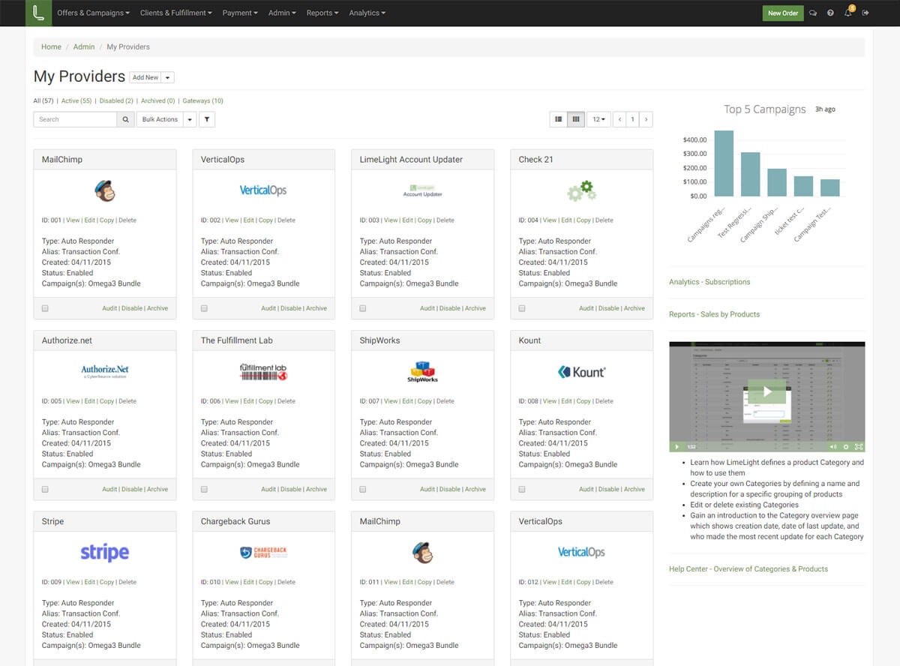
Task: Archive the Kount provider
Action: [634, 489]
